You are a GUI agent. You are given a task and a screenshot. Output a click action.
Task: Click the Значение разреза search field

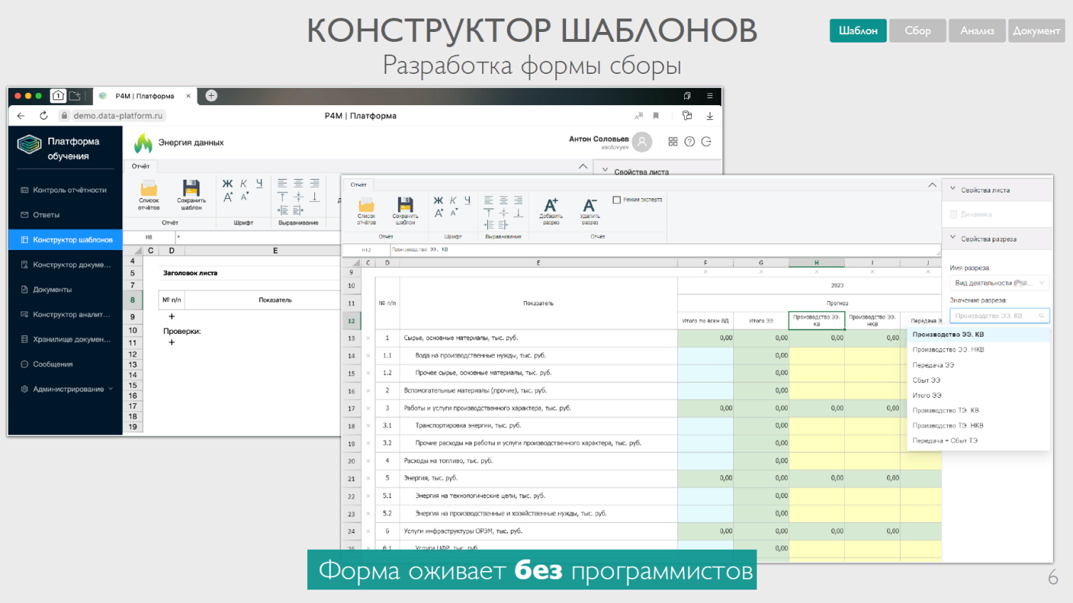(999, 315)
